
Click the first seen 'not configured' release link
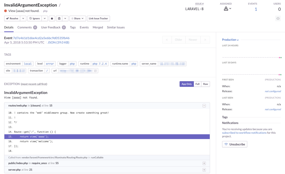pyautogui.click(x=273, y=91)
